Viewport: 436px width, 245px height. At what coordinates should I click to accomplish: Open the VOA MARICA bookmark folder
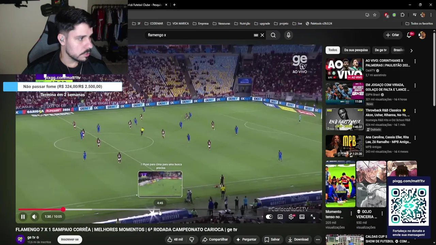click(177, 23)
